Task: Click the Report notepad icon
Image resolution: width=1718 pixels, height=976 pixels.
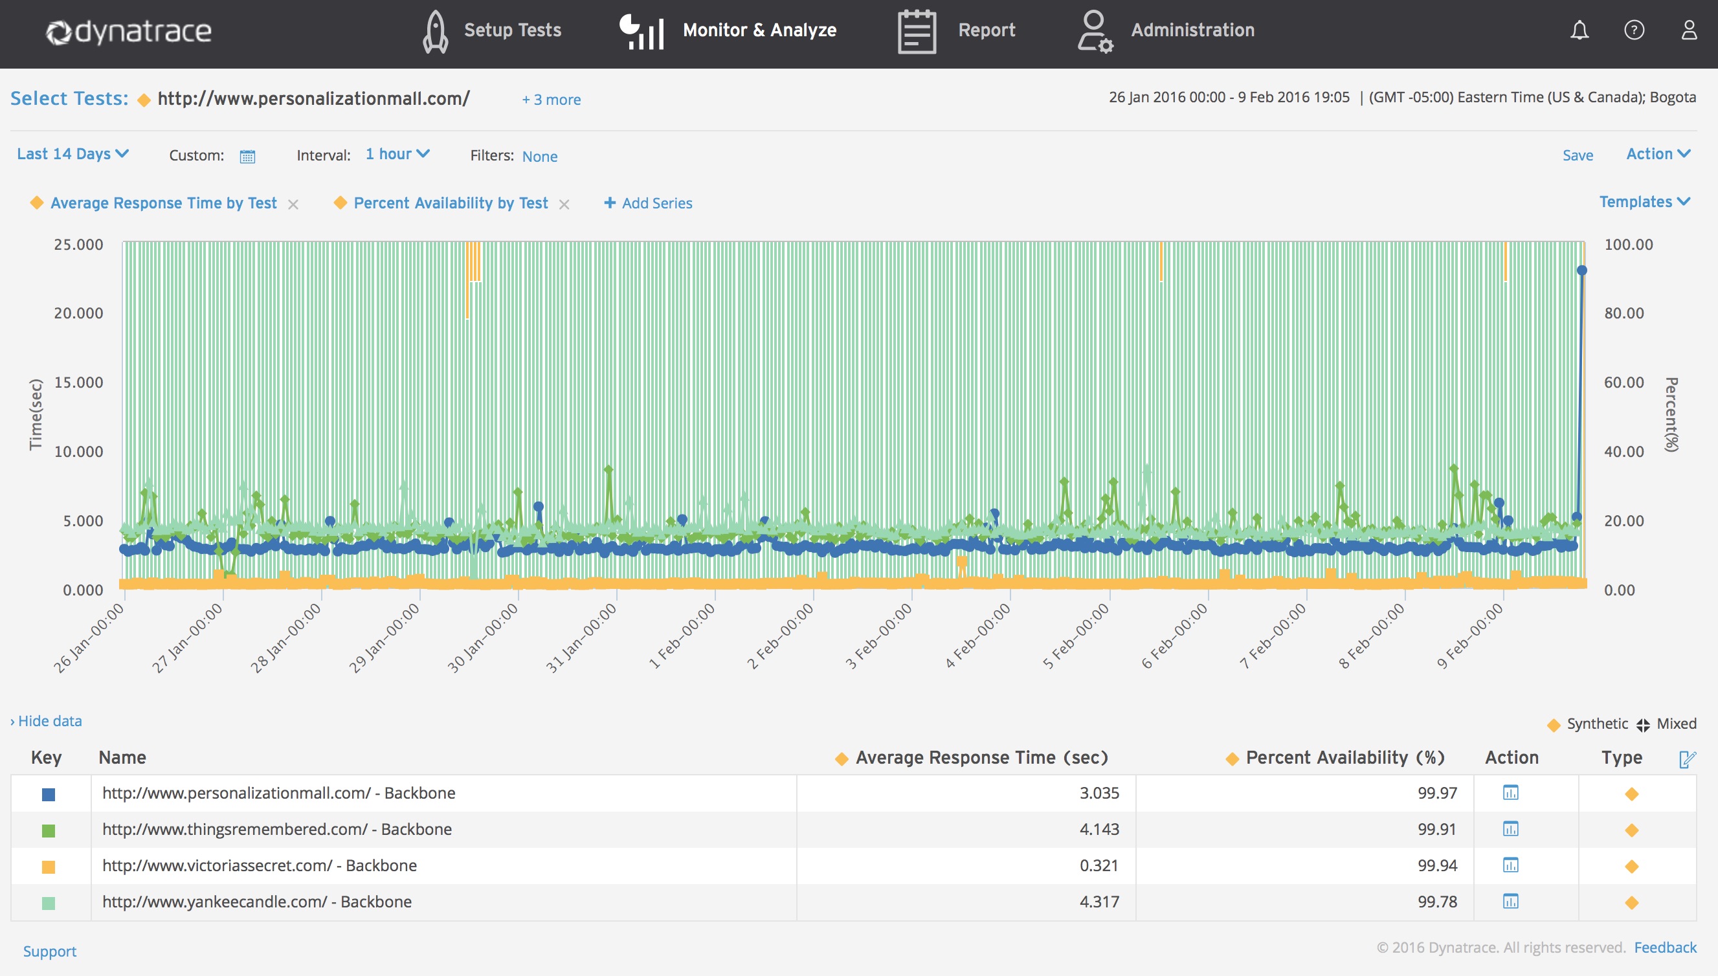Action: [x=917, y=32]
